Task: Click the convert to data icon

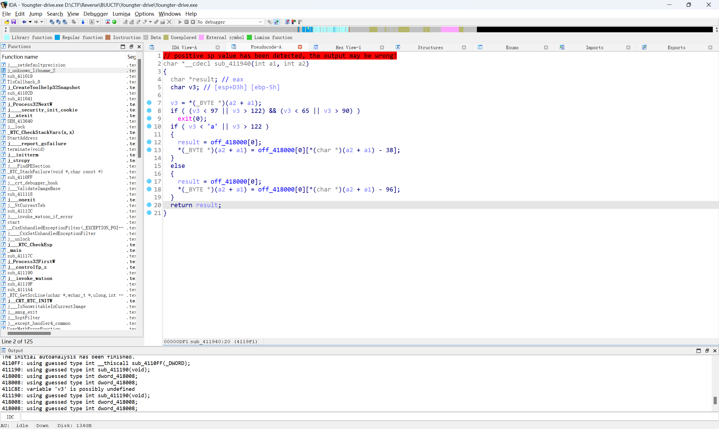Action: pos(131,22)
